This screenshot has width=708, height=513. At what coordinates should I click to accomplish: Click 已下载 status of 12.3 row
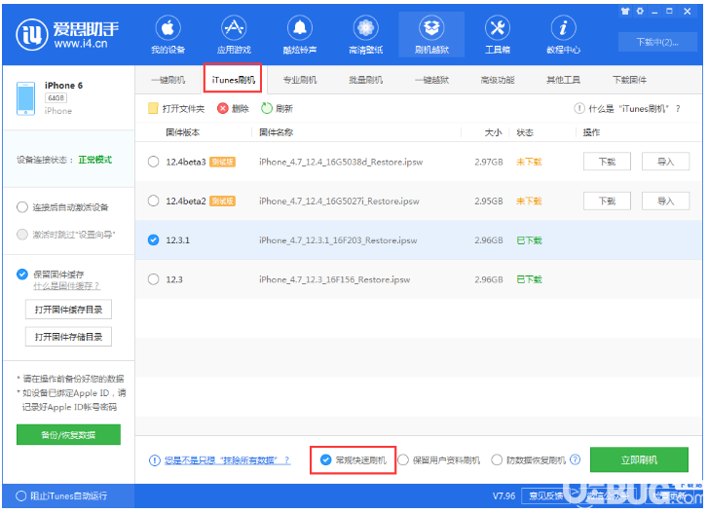[529, 279]
